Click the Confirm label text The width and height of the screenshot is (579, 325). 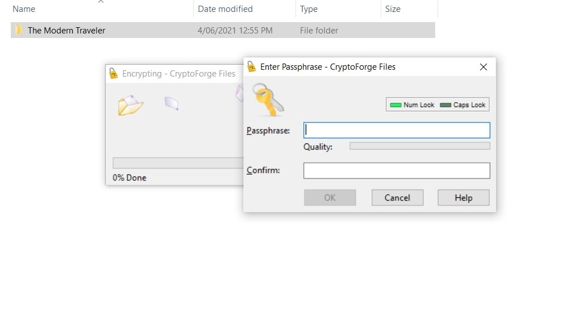[263, 170]
